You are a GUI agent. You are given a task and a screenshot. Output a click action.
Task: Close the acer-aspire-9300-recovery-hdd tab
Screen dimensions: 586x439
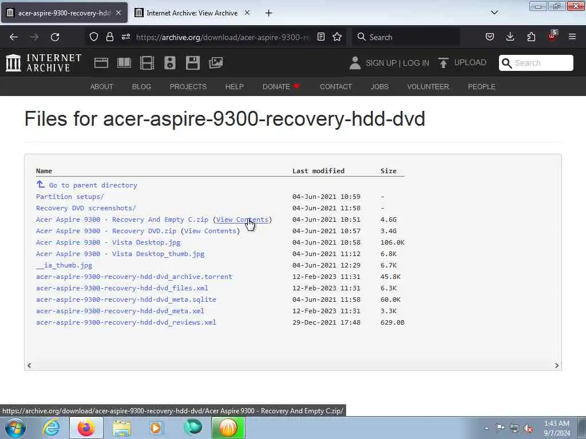click(x=118, y=13)
